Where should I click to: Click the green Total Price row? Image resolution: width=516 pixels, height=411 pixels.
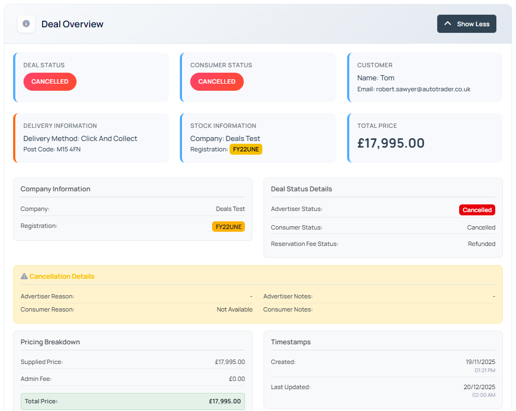point(132,401)
